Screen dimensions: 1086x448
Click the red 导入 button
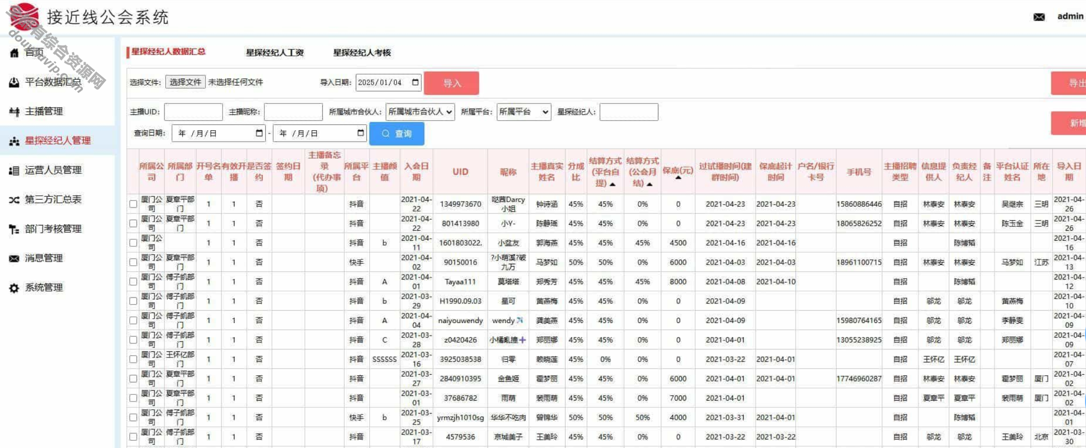pos(452,83)
